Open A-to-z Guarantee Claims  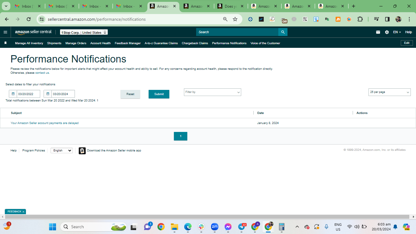pyautogui.click(x=161, y=43)
